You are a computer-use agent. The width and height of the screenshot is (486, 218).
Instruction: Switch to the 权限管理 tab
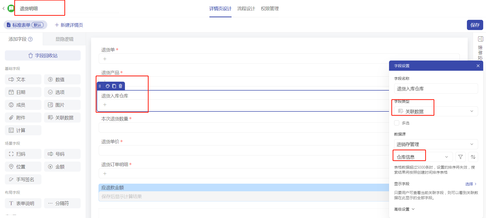270,9
